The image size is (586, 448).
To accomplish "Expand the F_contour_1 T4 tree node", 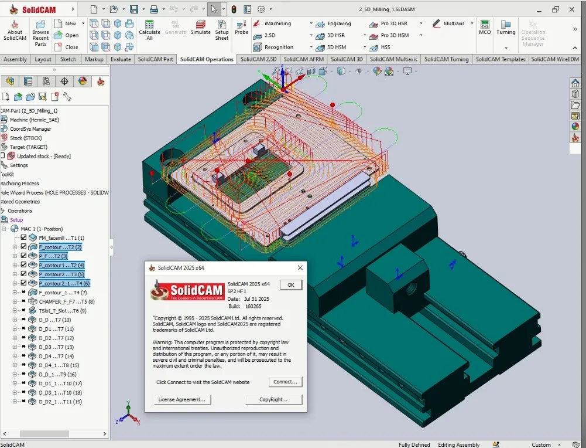I will click(15, 292).
